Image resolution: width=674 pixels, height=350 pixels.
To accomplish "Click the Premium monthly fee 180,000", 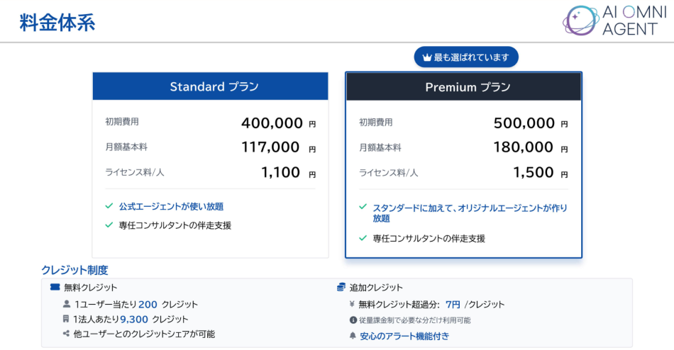I will click(523, 147).
